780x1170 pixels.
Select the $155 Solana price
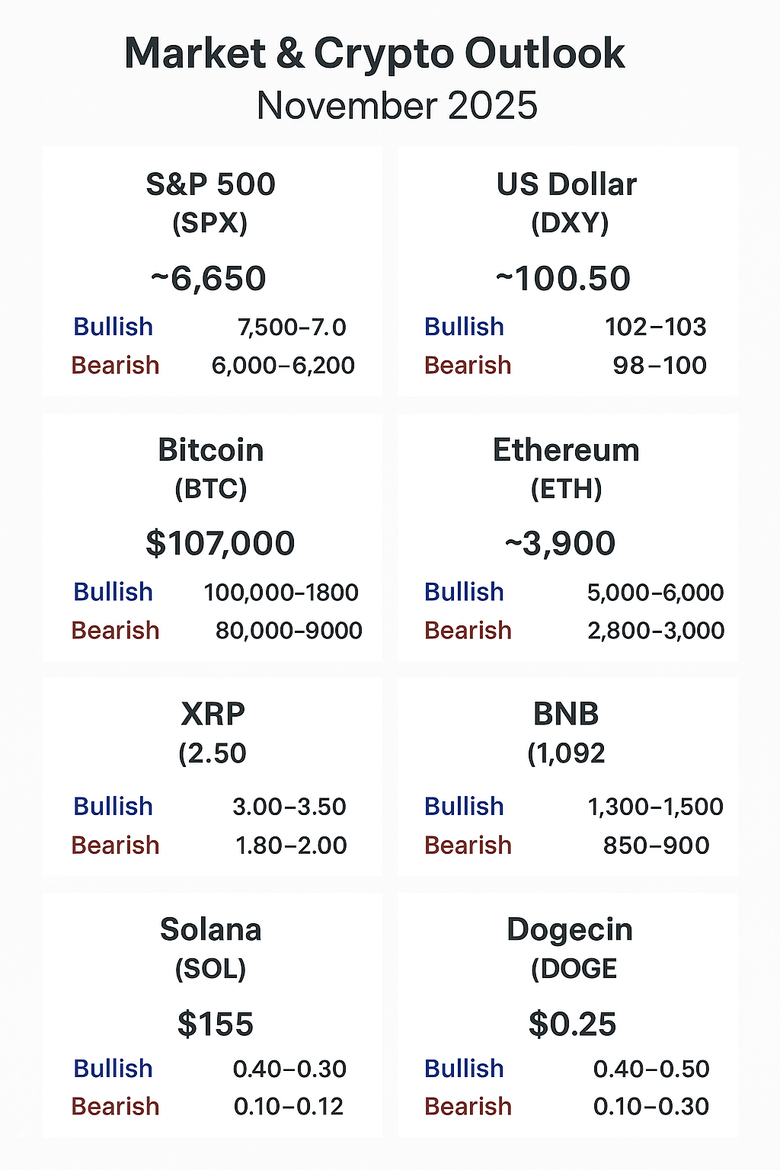point(215,1025)
